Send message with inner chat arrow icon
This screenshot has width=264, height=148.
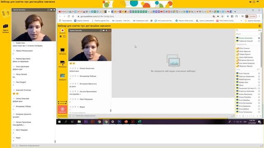pyautogui.click(x=233, y=116)
